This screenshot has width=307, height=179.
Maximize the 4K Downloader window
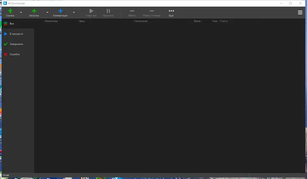[290, 3]
